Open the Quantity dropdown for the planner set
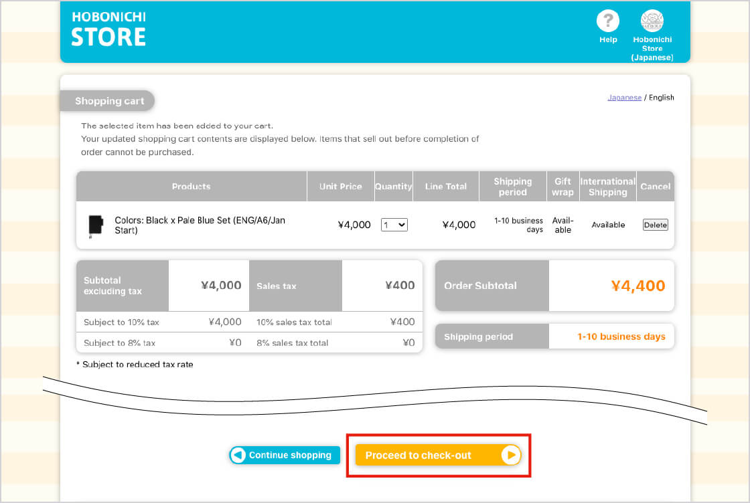This screenshot has height=503, width=750. point(394,225)
